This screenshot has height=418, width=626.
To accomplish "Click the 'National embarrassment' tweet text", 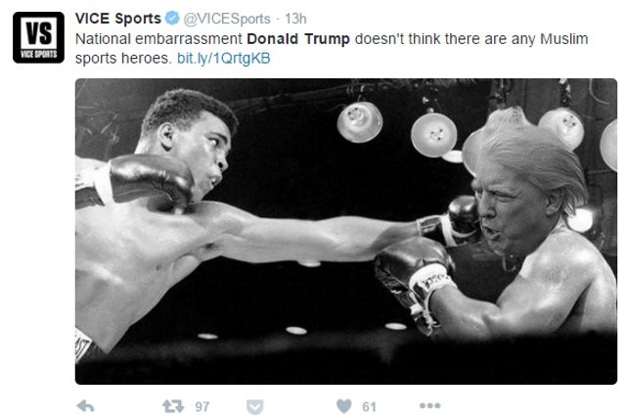I will (158, 39).
